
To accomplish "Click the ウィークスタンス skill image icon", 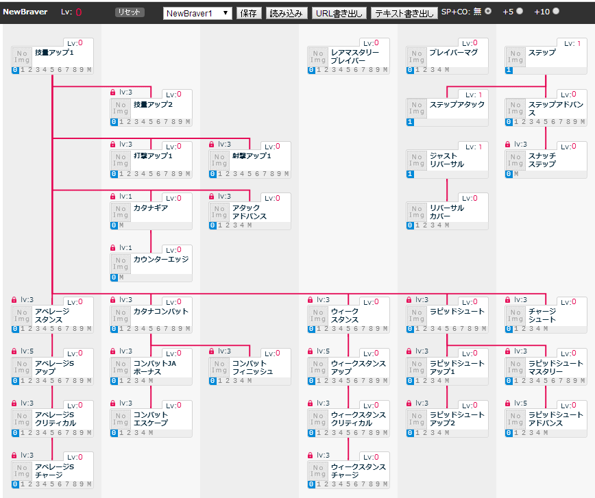I will pos(318,316).
